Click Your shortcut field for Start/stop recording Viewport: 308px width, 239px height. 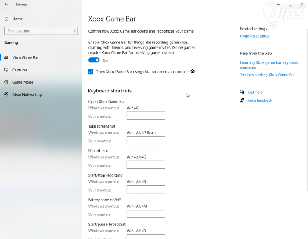click(x=146, y=190)
